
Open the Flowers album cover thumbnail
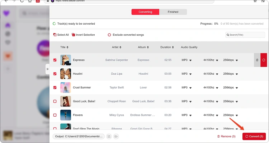click(x=66, y=115)
